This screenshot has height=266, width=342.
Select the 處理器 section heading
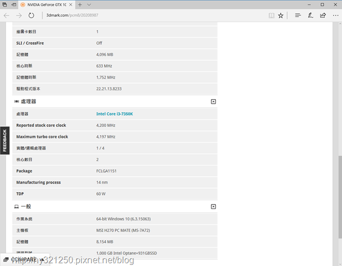28,101
